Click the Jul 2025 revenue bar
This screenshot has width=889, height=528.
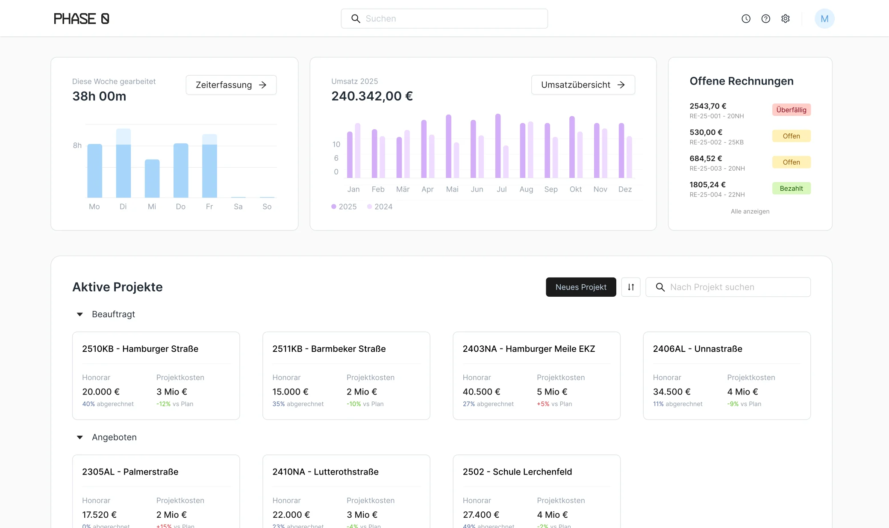pyautogui.click(x=498, y=146)
